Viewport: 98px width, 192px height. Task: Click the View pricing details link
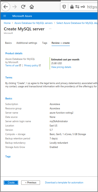61,67
